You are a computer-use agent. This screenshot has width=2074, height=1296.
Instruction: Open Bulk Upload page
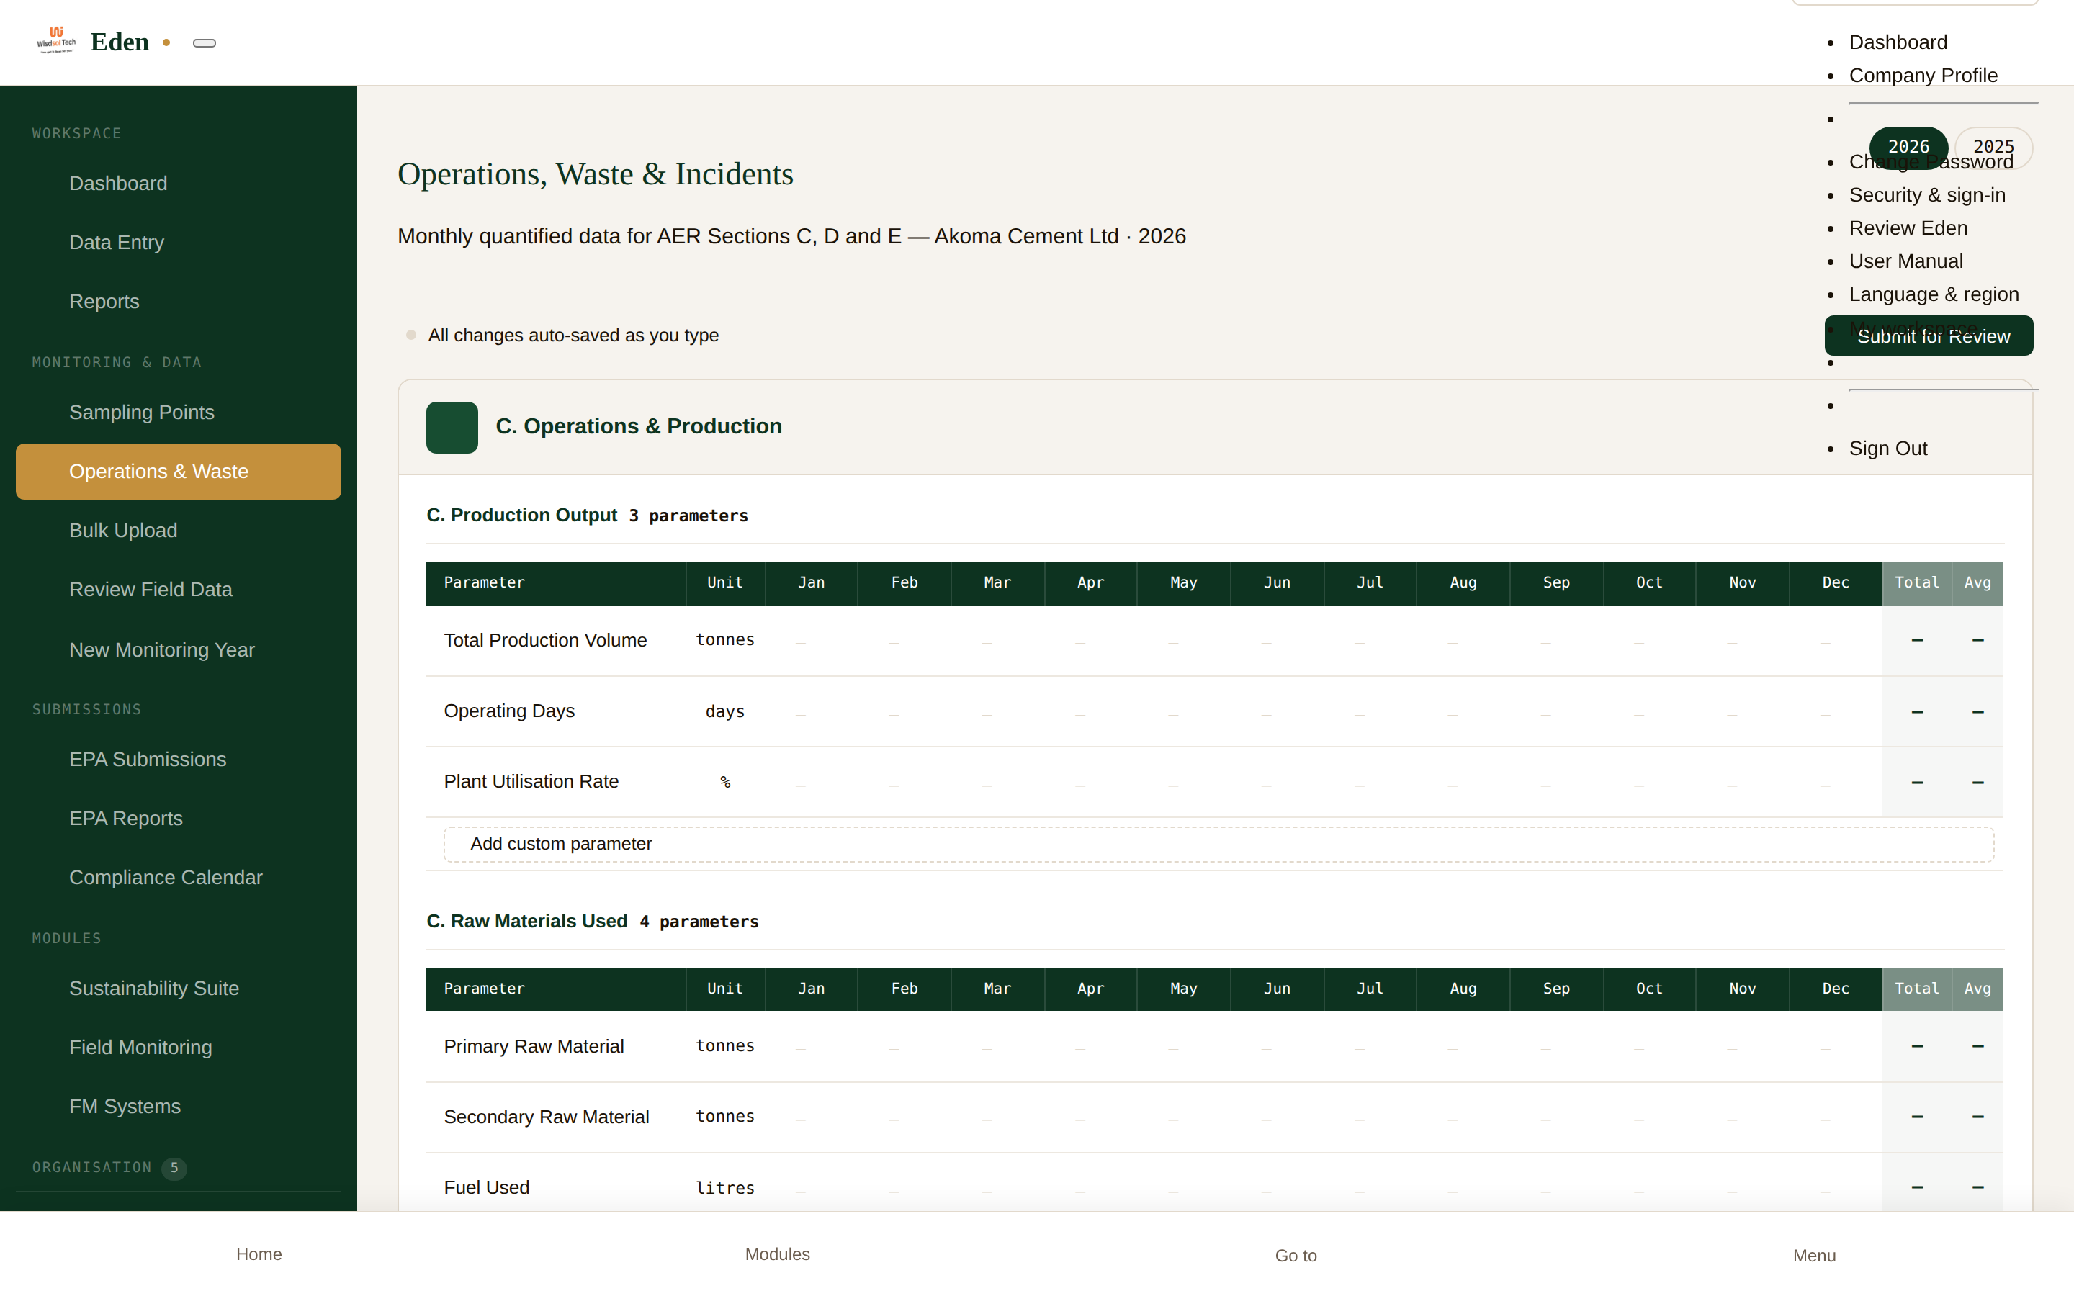point(179,531)
